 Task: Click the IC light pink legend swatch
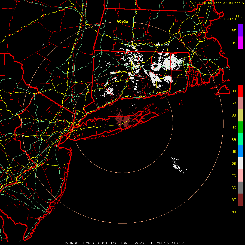pos(240,176)
